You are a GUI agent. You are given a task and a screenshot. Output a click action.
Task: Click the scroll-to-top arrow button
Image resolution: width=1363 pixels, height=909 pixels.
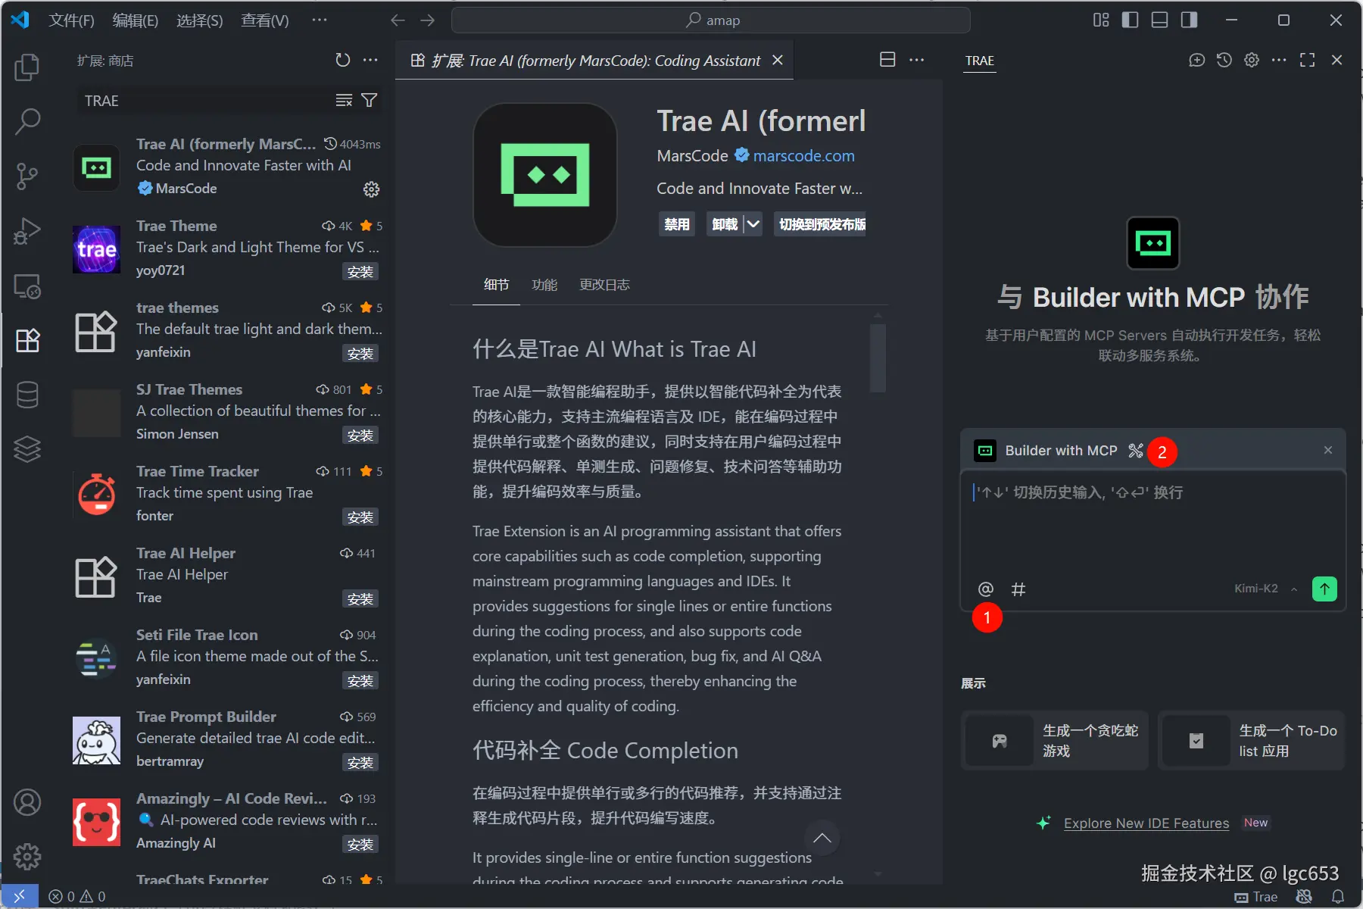822,838
